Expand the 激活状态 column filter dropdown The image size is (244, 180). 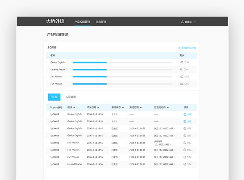123,107
